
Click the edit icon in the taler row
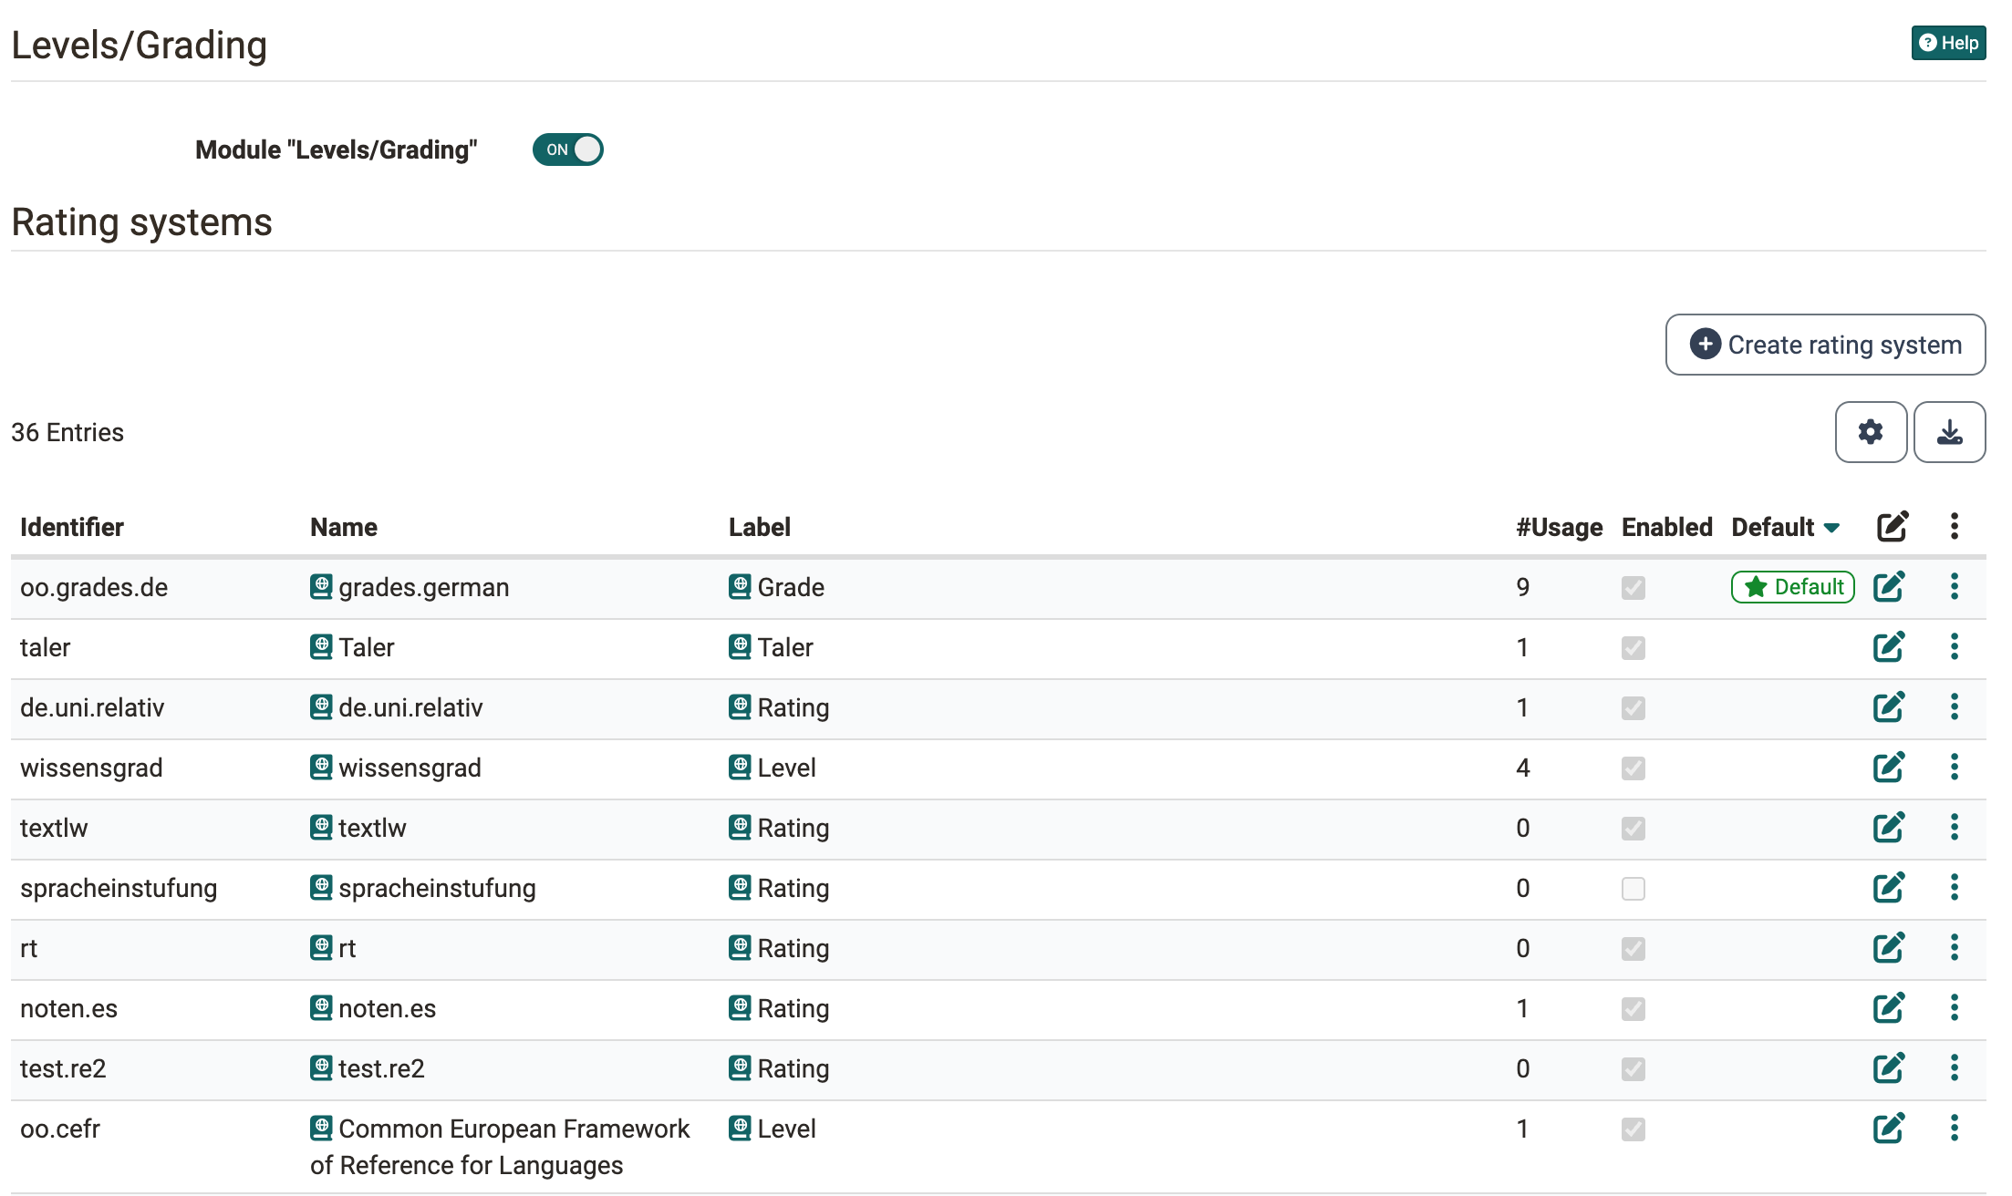tap(1889, 647)
